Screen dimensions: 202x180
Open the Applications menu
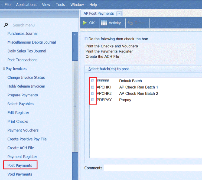tap(26, 5)
